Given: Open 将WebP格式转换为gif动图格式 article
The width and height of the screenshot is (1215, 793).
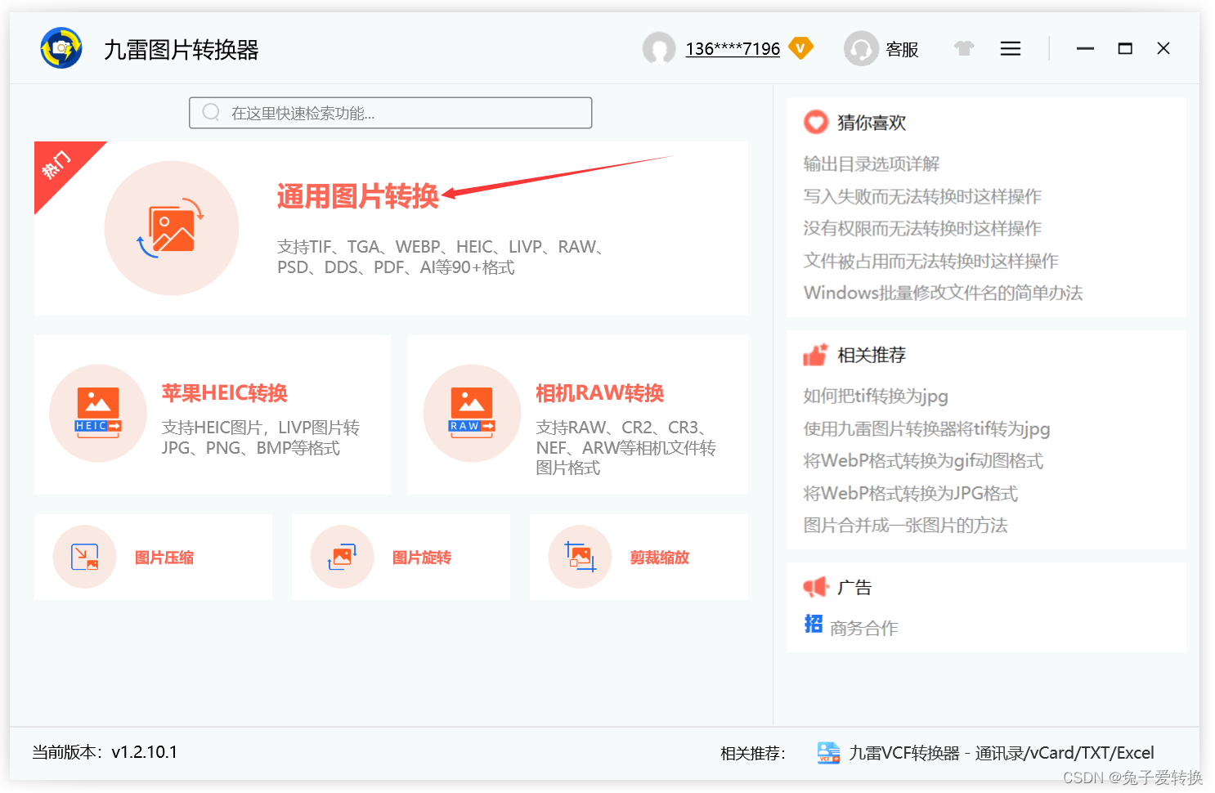Looking at the screenshot, I should [x=923, y=461].
